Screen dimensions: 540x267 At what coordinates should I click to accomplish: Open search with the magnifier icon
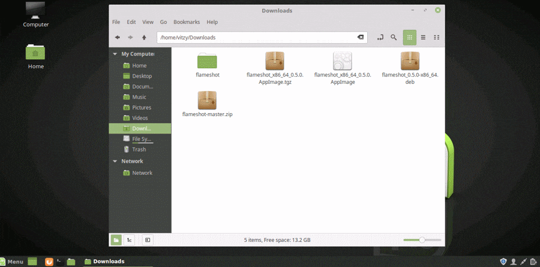coord(393,38)
